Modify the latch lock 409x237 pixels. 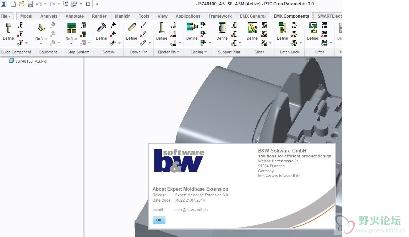tap(294, 25)
